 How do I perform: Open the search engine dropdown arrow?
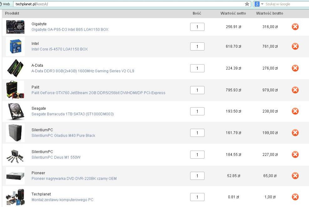pyautogui.click(x=262, y=4)
